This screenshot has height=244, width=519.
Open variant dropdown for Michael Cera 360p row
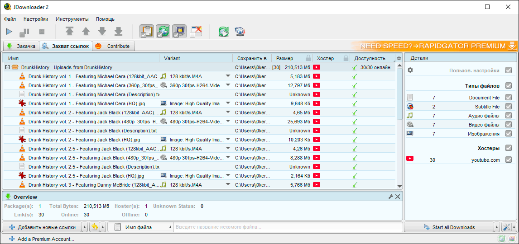(228, 85)
